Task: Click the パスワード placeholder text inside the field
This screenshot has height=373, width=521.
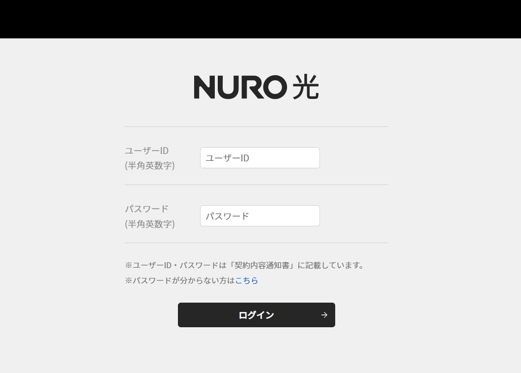Action: point(227,217)
